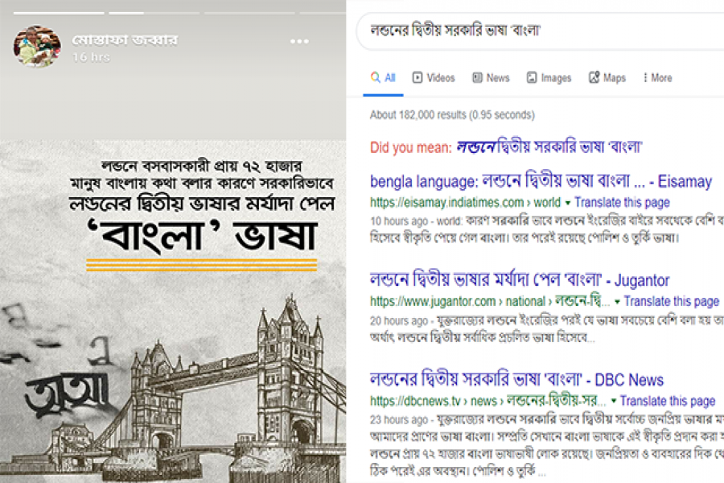Click Translate this page for DBC News result
Viewport: 724px width, 483px height.
[x=667, y=401]
